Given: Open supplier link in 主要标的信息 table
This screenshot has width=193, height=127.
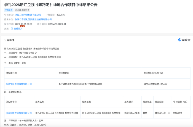Looking at the screenshot, I should click(19, 113).
